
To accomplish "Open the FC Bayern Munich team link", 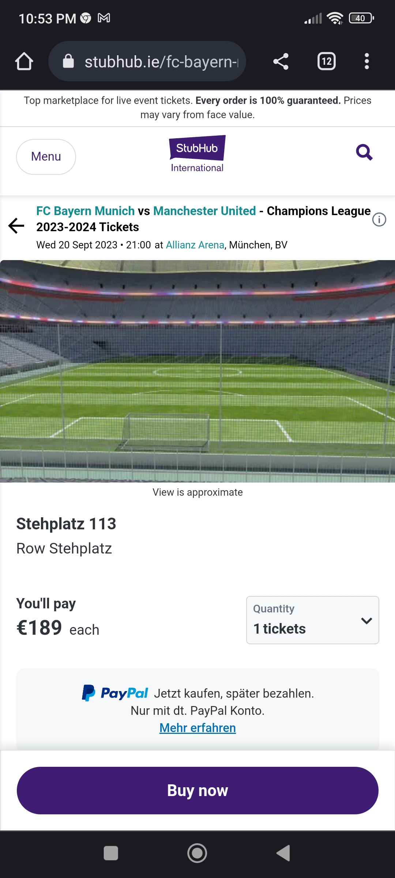I will pos(86,211).
